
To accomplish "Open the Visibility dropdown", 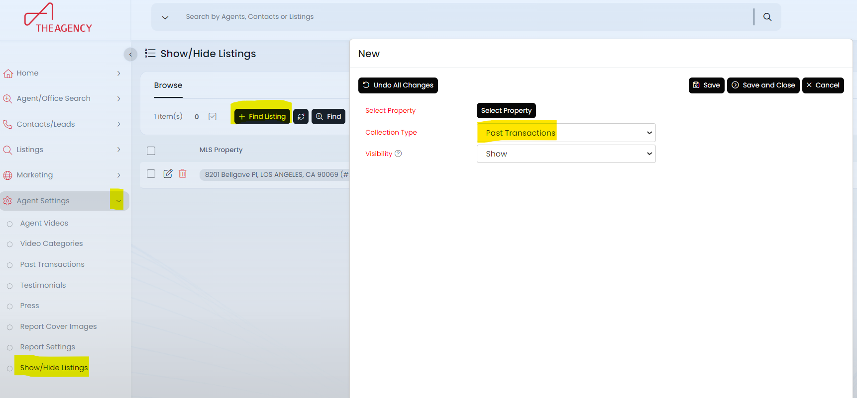I will [x=566, y=154].
